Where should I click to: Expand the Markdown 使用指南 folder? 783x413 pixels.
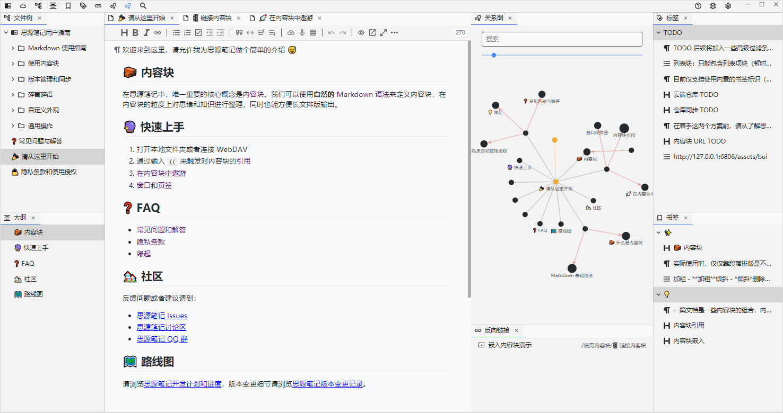click(x=13, y=48)
